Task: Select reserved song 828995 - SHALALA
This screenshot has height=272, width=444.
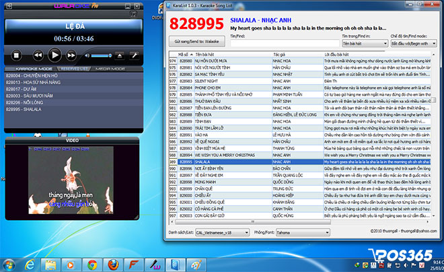Action: (x=73, y=109)
